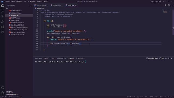Kill terminal with the trash icon
Viewport: 174px width, 98px height.
[163, 58]
